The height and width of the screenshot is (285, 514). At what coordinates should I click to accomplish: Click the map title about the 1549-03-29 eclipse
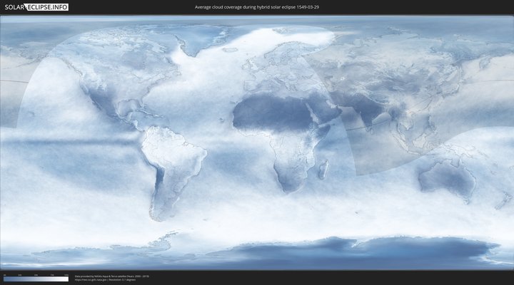pyautogui.click(x=256, y=7)
